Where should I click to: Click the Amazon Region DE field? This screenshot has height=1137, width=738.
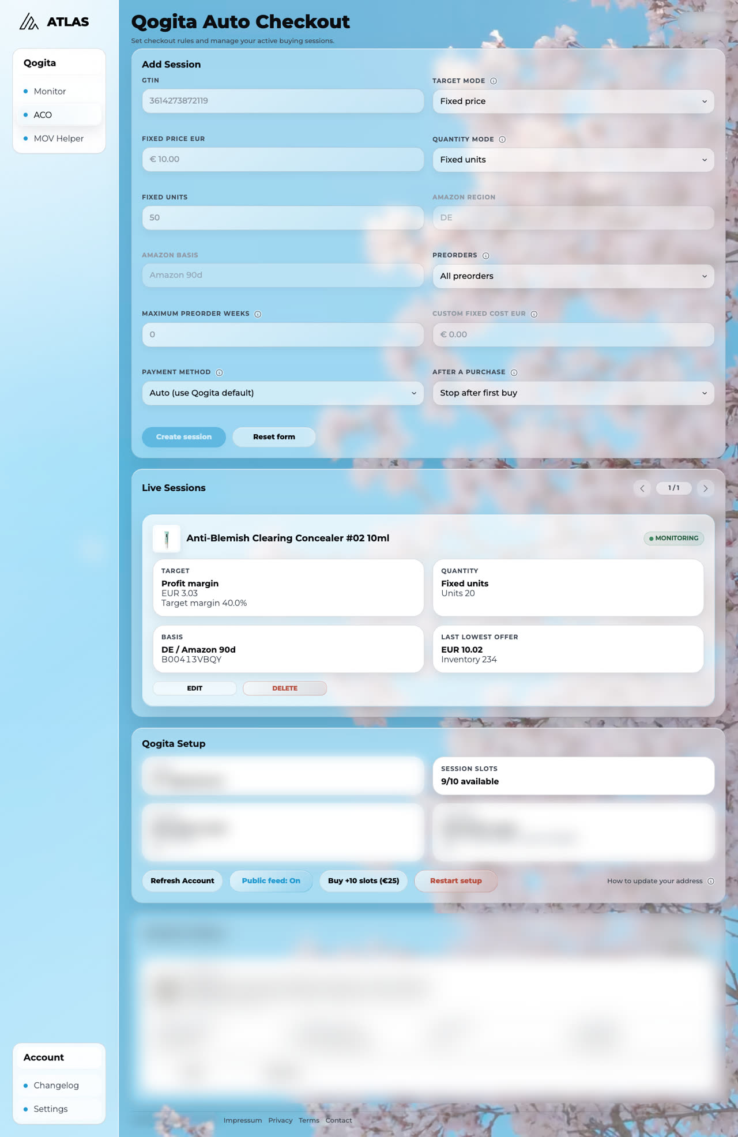573,218
